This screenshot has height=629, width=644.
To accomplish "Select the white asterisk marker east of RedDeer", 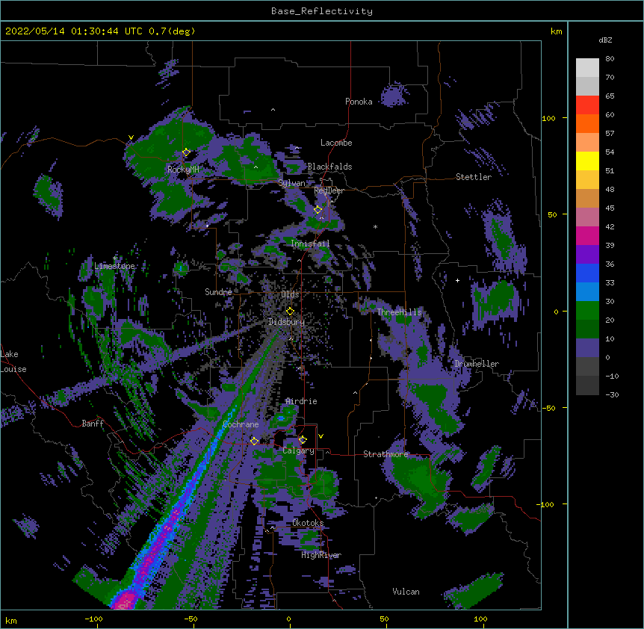I will (375, 226).
